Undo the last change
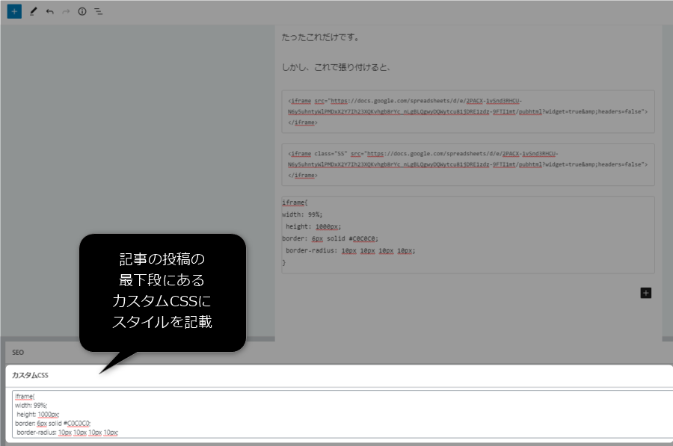 click(50, 11)
